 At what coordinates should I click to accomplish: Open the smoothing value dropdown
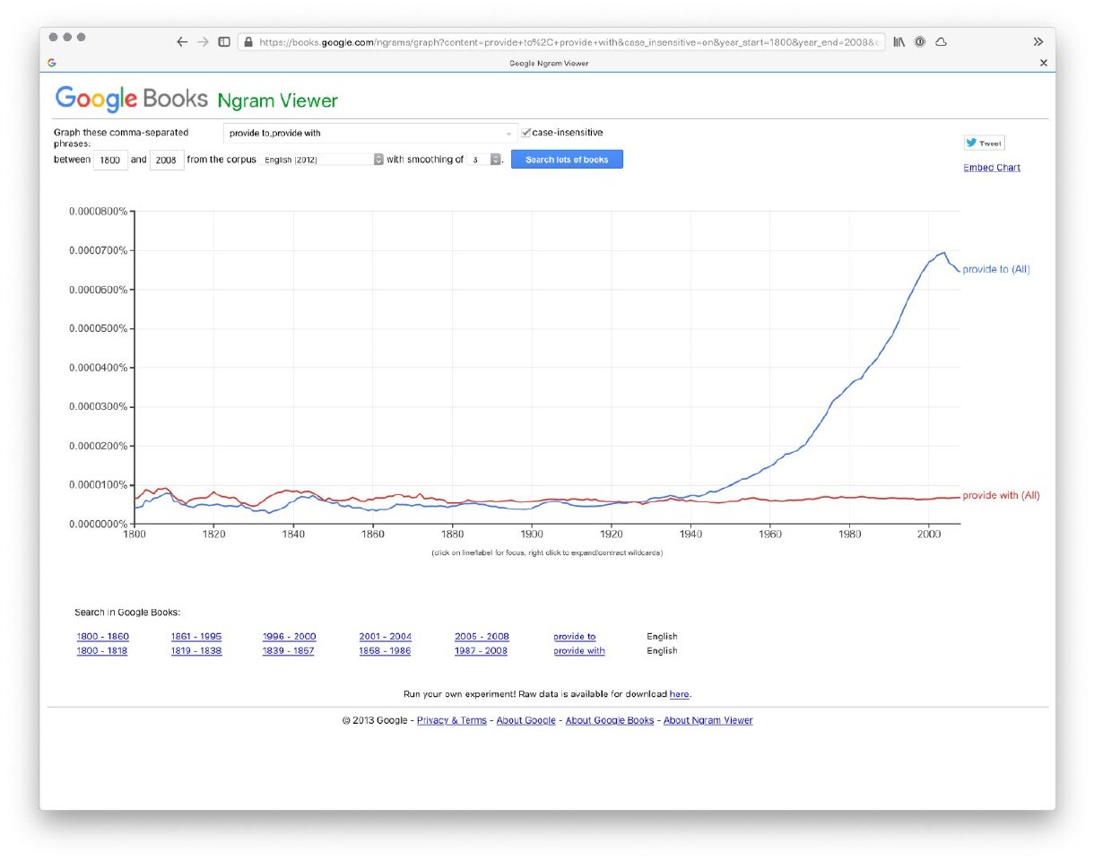click(x=484, y=160)
